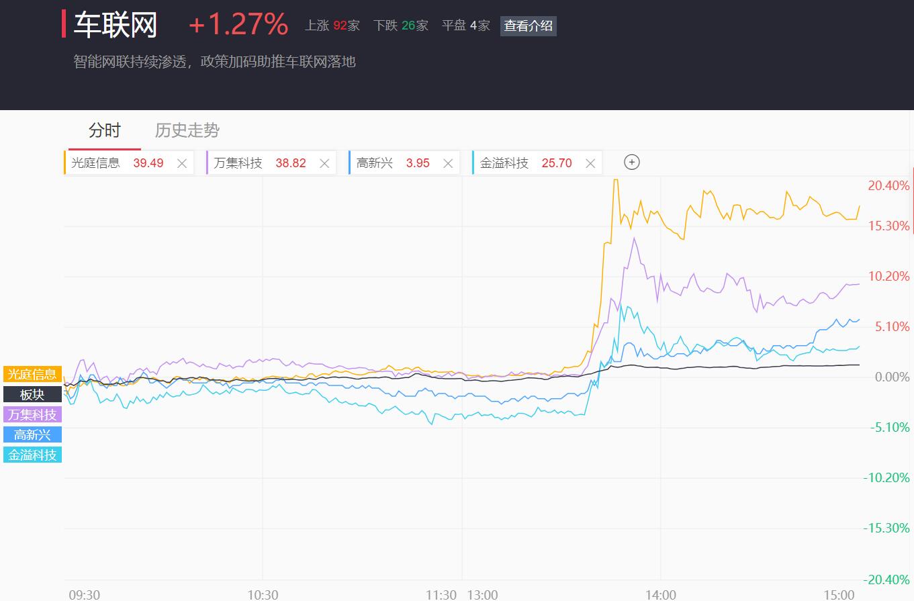Image resolution: width=914 pixels, height=601 pixels.
Task: Add a stock with the plus icon
Action: click(x=632, y=162)
